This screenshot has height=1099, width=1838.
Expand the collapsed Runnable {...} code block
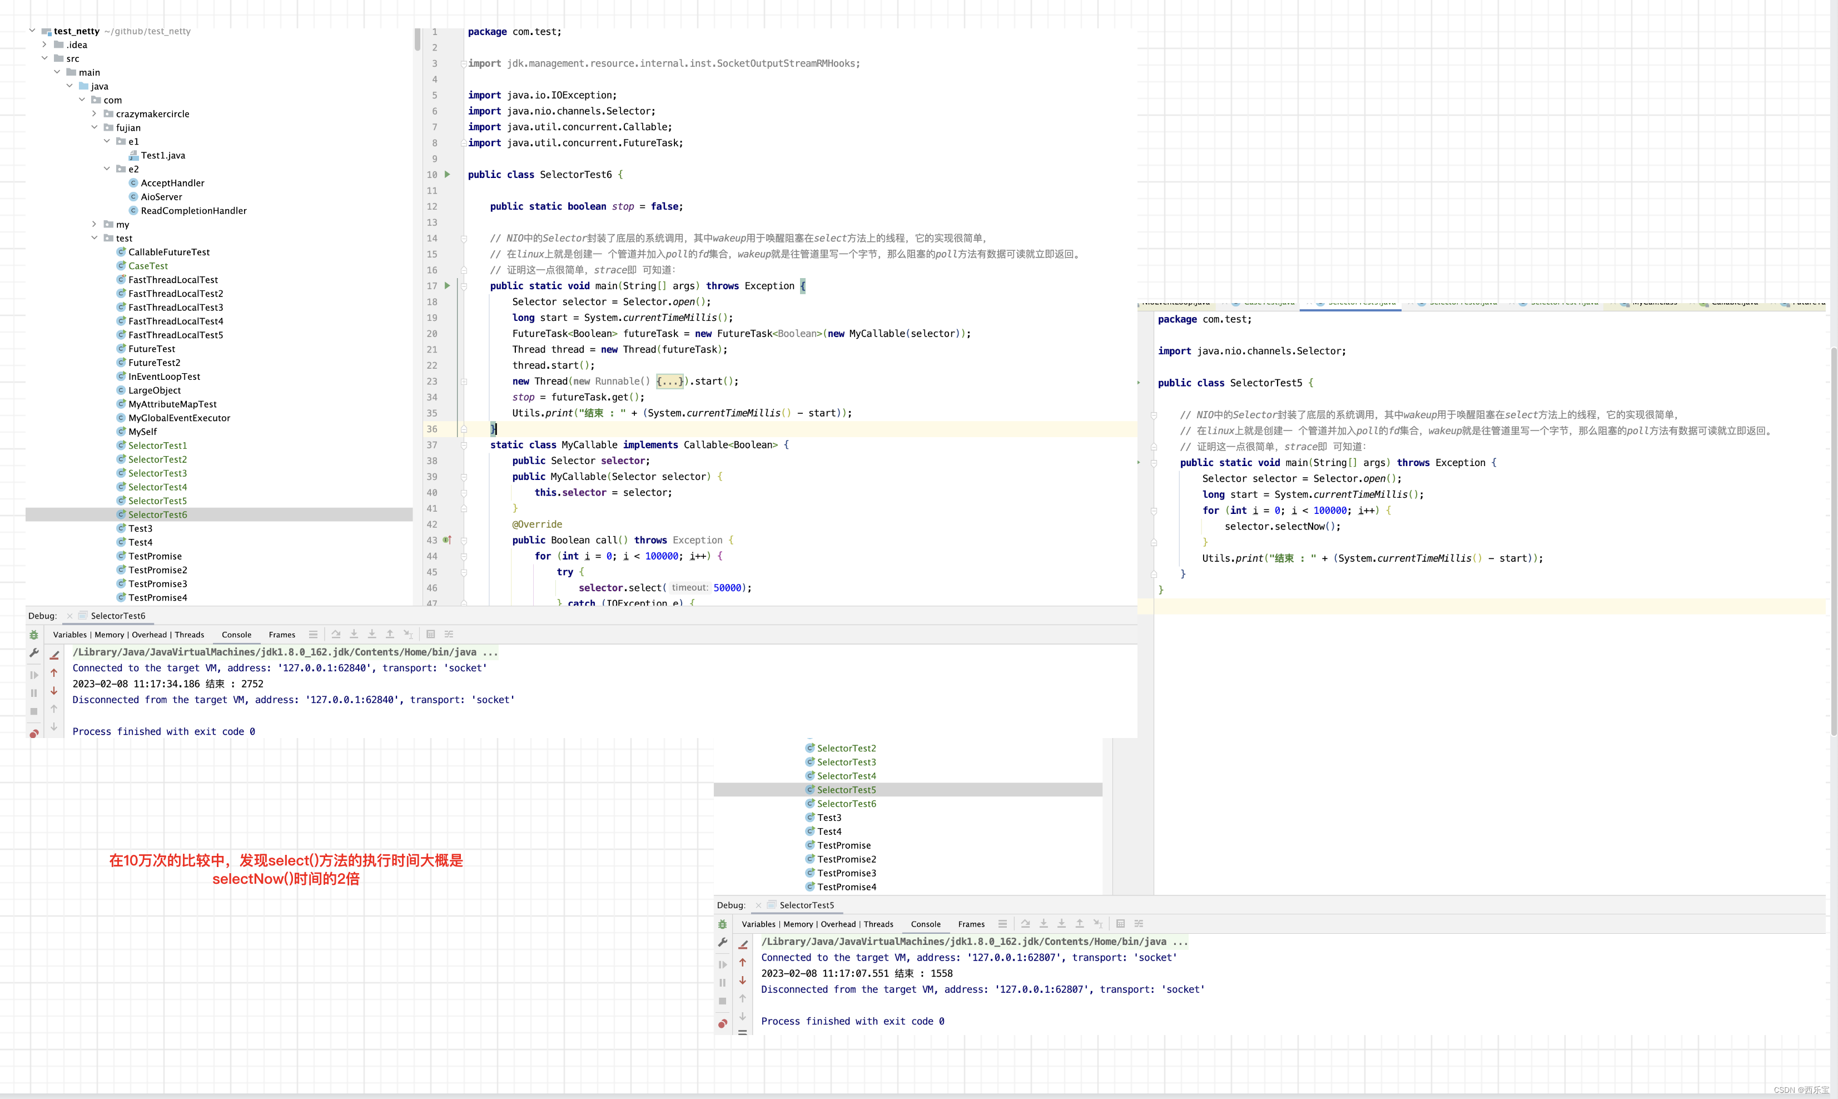pos(670,382)
